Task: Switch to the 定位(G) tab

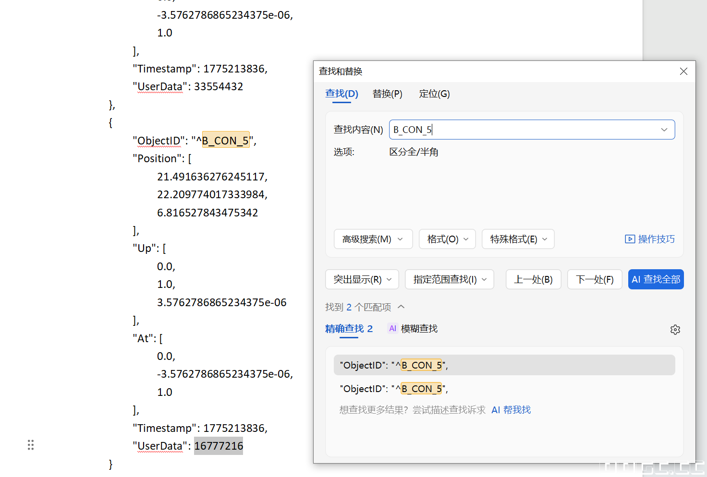Action: click(434, 94)
